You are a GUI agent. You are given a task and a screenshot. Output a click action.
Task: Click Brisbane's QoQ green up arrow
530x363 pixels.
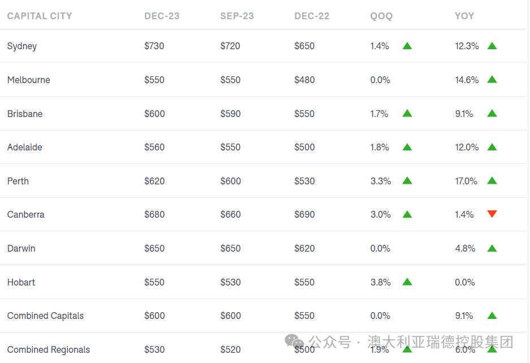[407, 114]
